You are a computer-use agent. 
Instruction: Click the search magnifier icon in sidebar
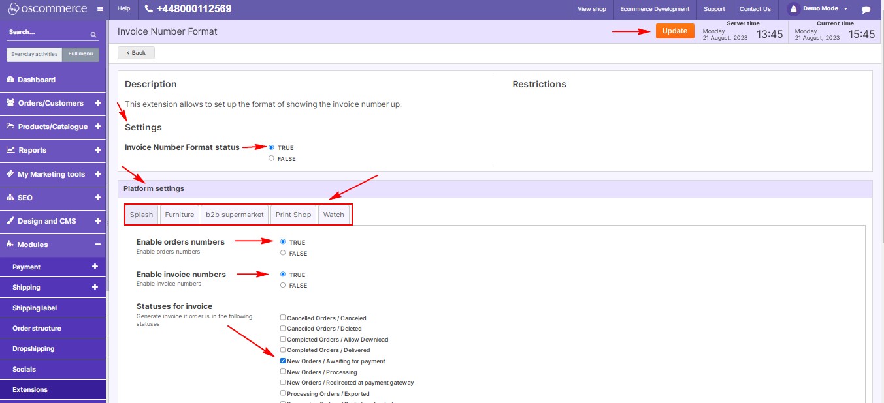tap(93, 34)
